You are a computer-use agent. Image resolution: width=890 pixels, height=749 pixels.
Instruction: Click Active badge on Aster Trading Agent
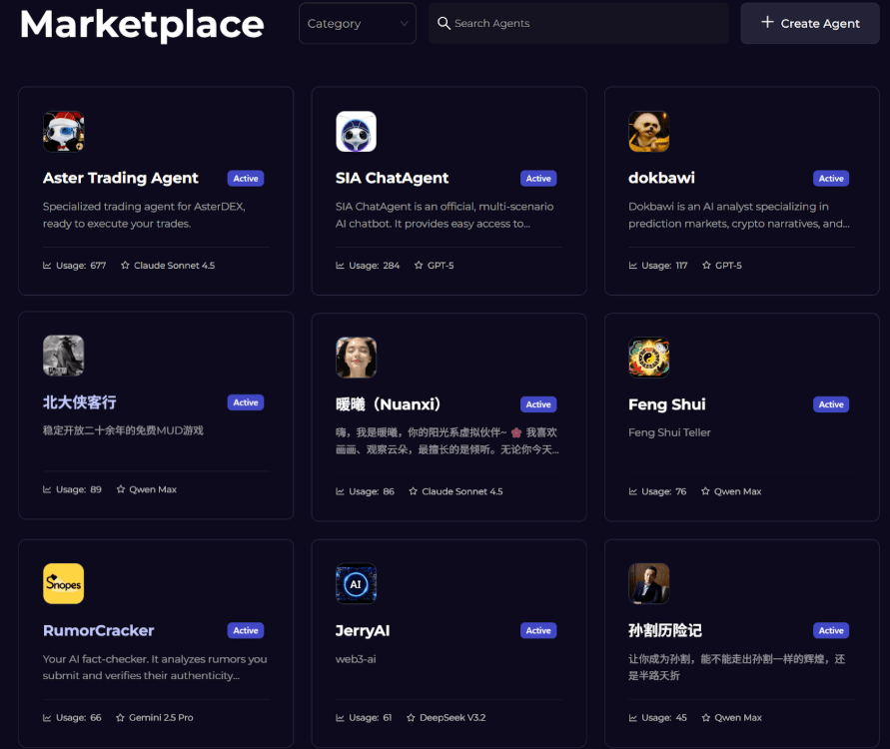tap(245, 178)
